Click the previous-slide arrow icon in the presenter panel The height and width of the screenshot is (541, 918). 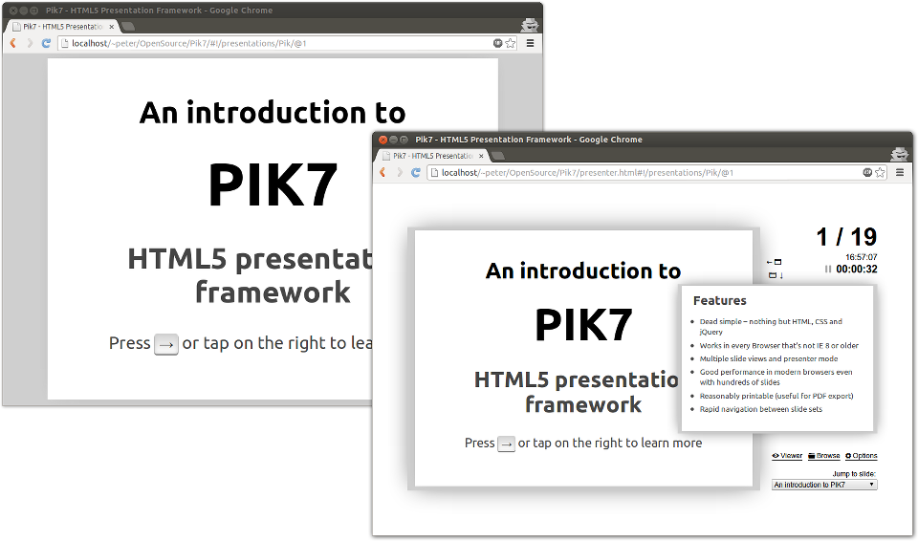[x=774, y=262]
